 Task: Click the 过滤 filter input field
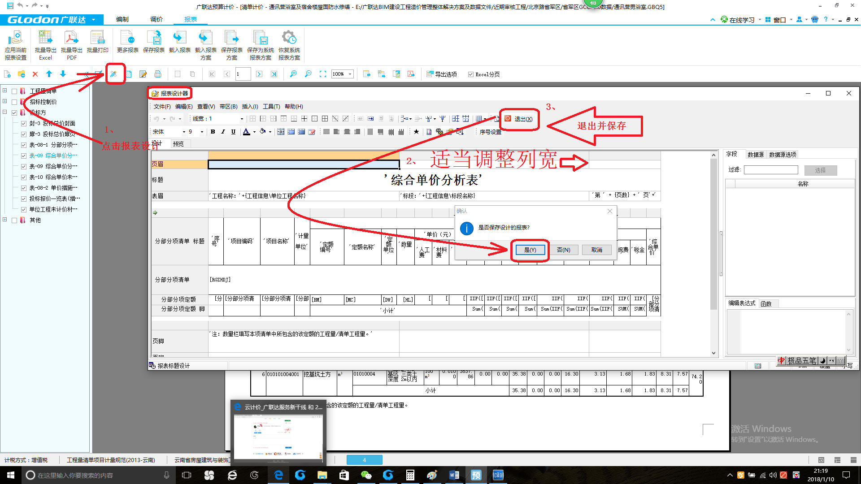point(771,170)
